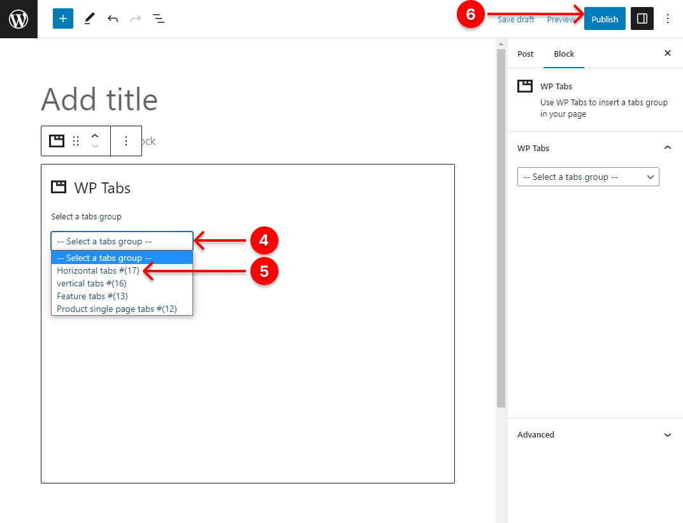Screen dimensions: 683x523
Task: Switch to the Block tab
Action: [x=564, y=54]
